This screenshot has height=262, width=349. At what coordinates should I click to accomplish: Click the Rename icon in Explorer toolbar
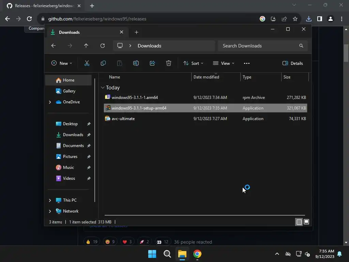pyautogui.click(x=136, y=63)
